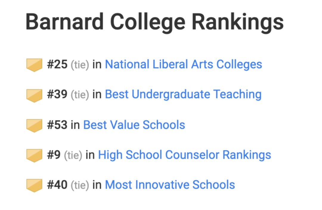Click the (tie) label next to #39
This screenshot has height=210, width=322.
80,95
